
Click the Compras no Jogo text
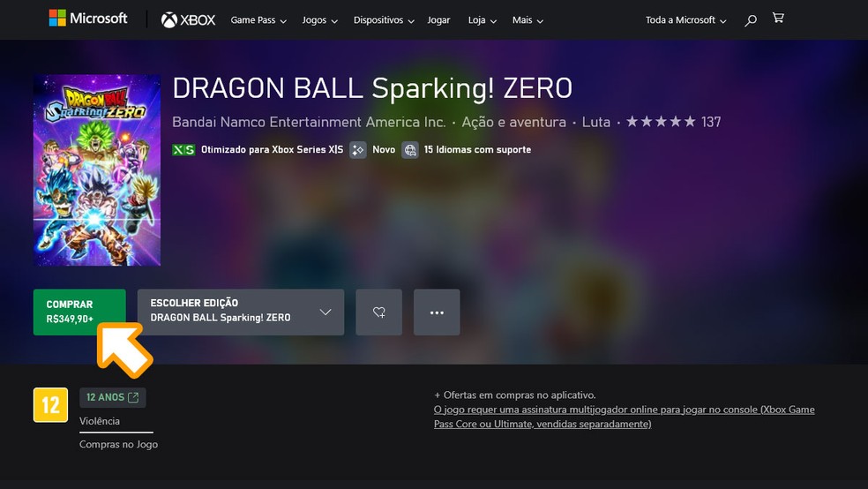click(x=118, y=444)
